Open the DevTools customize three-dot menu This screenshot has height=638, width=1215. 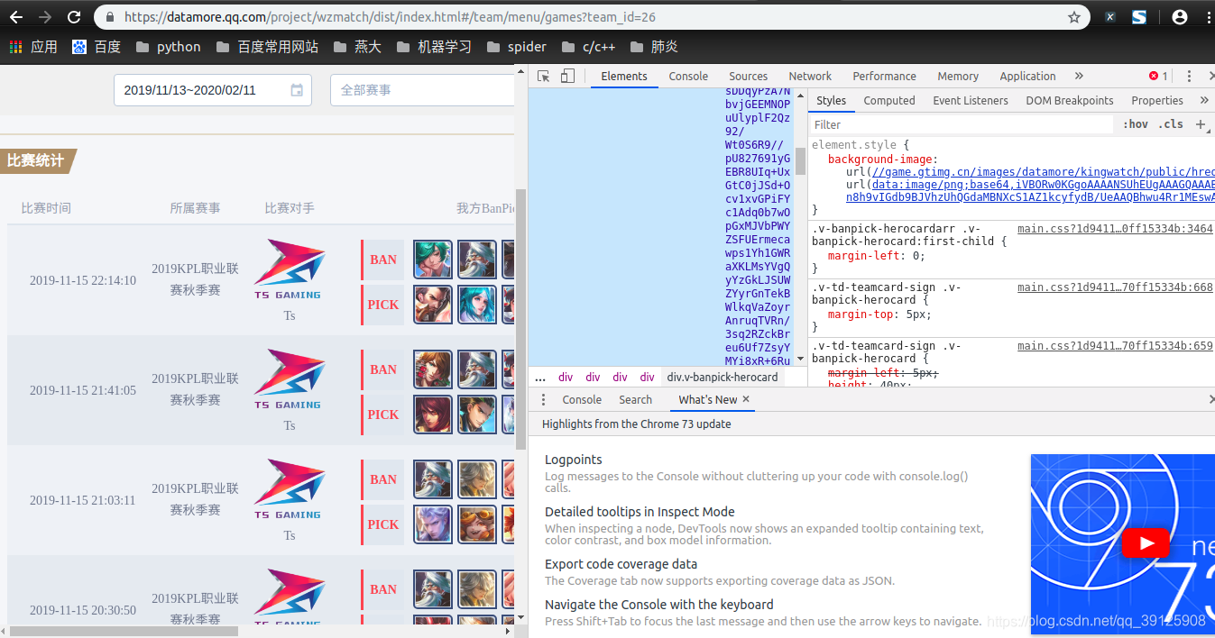pos(1189,77)
